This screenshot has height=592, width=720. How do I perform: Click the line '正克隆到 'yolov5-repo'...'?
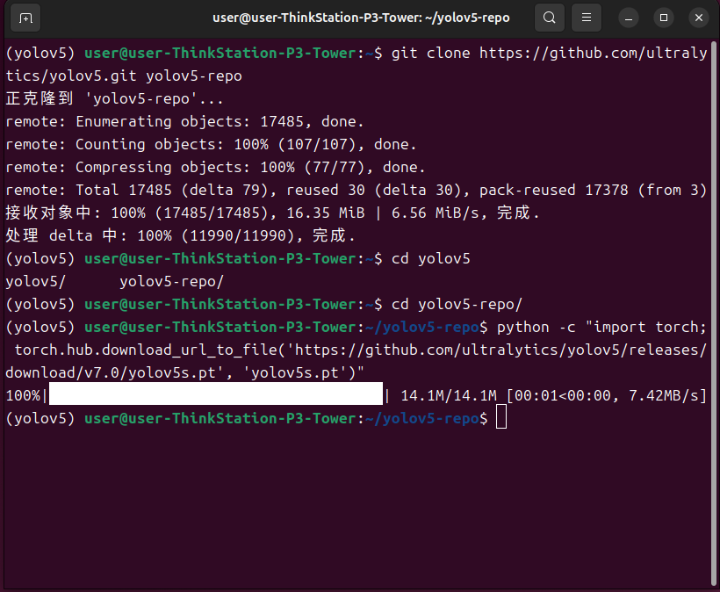tap(114, 98)
